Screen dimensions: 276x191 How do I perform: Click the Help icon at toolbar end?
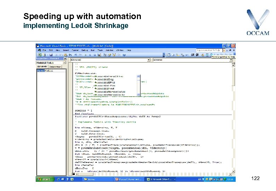tap(124, 55)
